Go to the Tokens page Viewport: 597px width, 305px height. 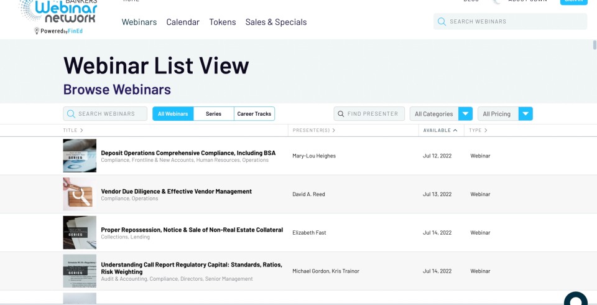[x=223, y=22]
